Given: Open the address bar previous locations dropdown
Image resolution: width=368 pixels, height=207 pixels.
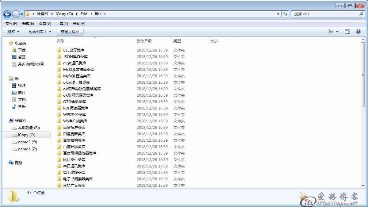Looking at the screenshot, I should [278, 14].
